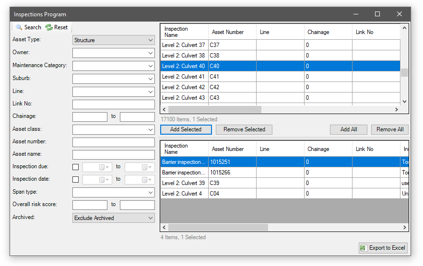The width and height of the screenshot is (423, 266).
Task: Sort upper grid by Asset Number header
Action: point(228,32)
